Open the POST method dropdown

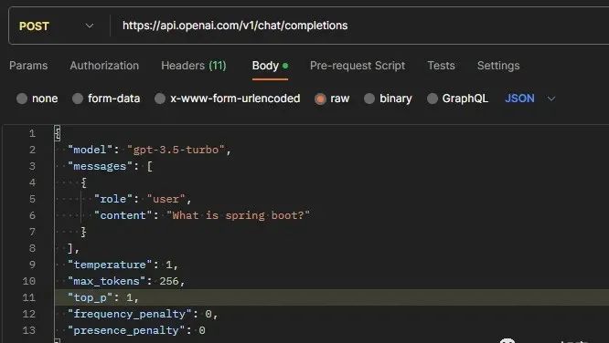tap(56, 26)
